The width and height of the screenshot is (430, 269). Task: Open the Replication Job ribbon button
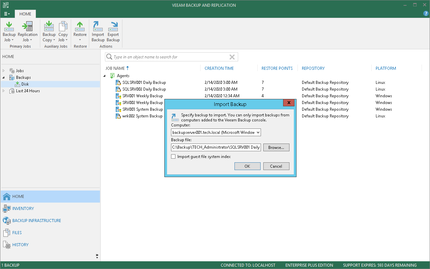[28, 32]
